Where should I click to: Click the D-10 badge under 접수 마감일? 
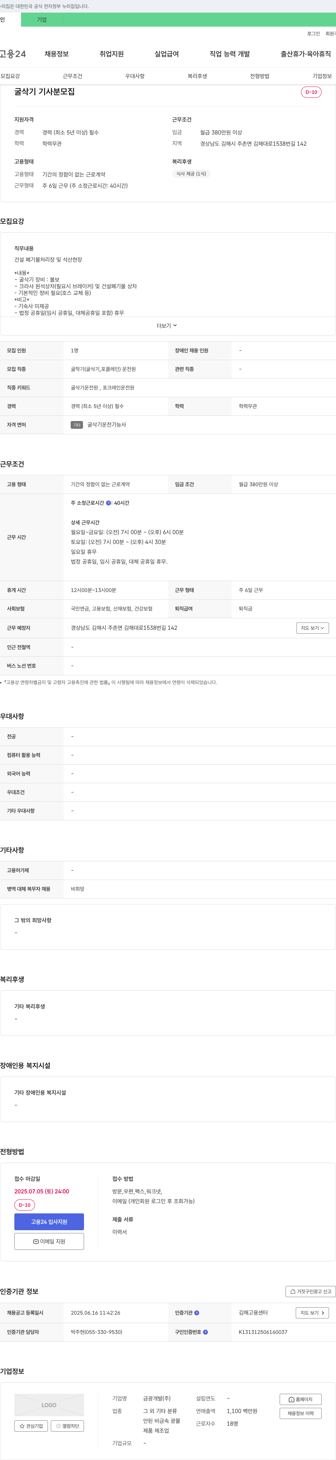coord(24,1205)
